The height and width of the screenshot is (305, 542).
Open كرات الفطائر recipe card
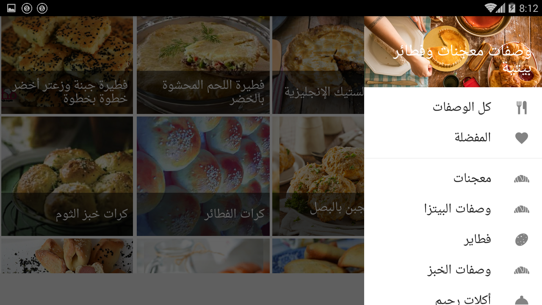tap(203, 176)
